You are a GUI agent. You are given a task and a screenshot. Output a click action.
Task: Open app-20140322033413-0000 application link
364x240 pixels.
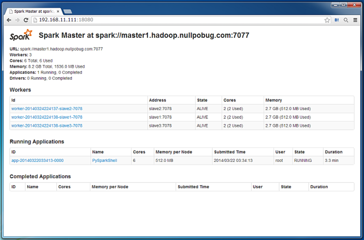[x=37, y=161]
